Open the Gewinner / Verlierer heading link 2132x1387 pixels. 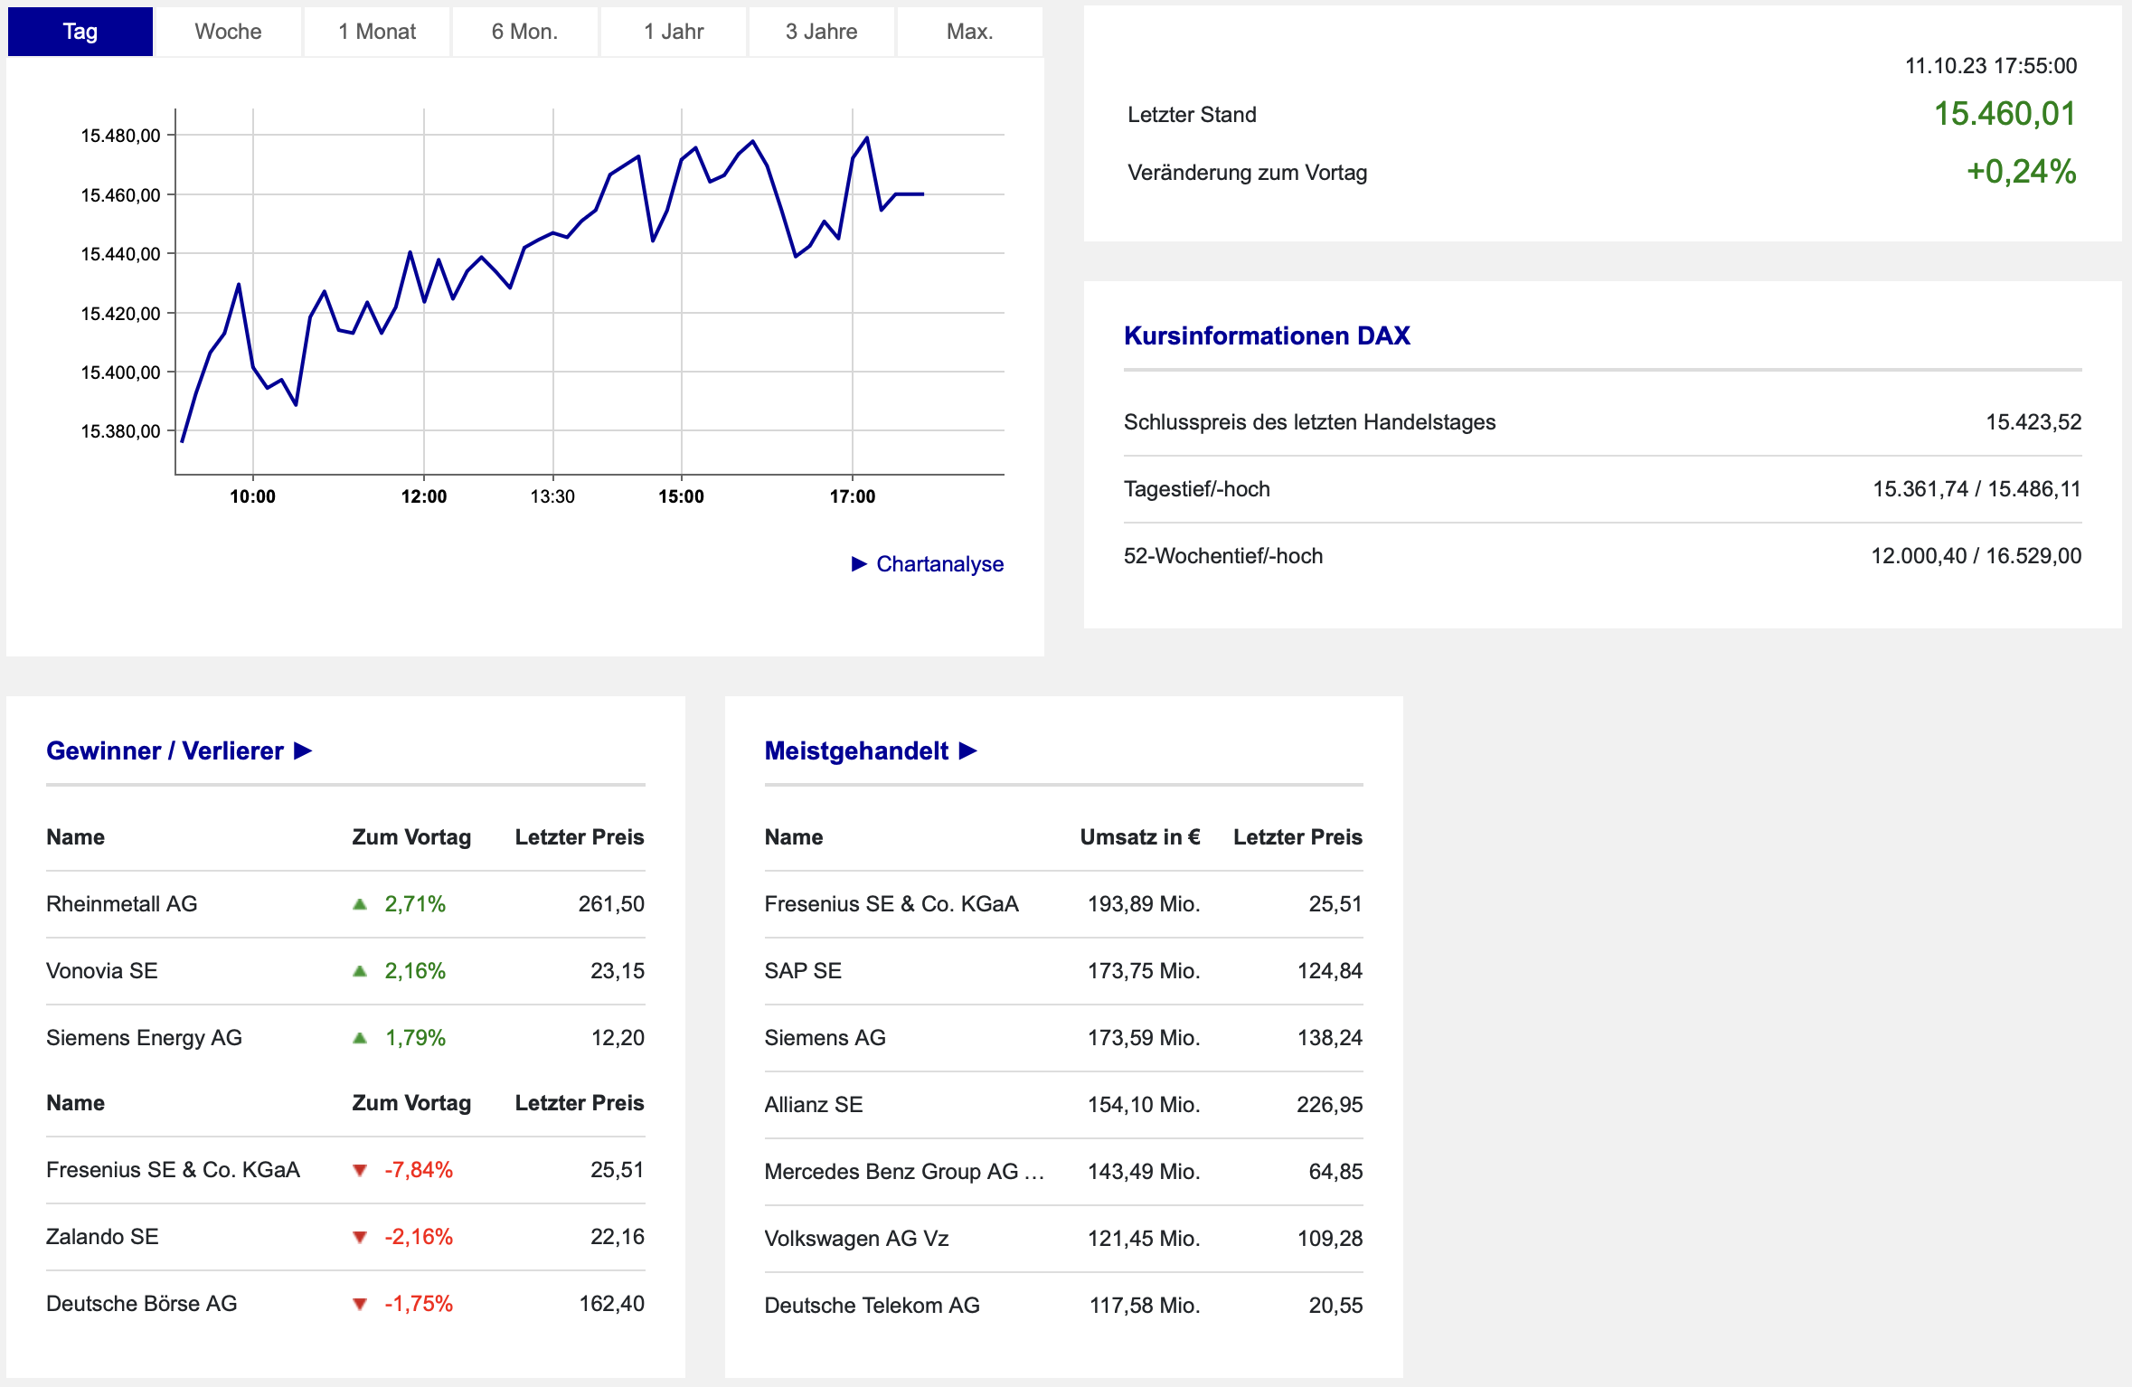165,751
